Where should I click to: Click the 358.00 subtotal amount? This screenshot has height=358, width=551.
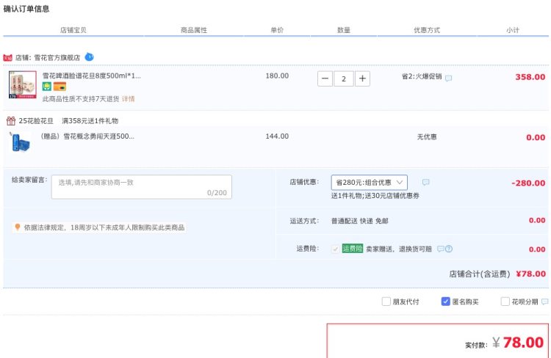530,77
